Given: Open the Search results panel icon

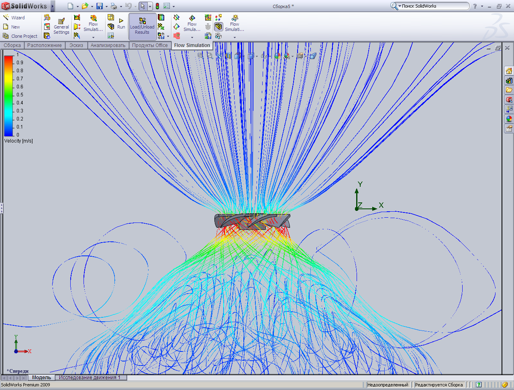Looking at the screenshot, I should pos(509,100).
